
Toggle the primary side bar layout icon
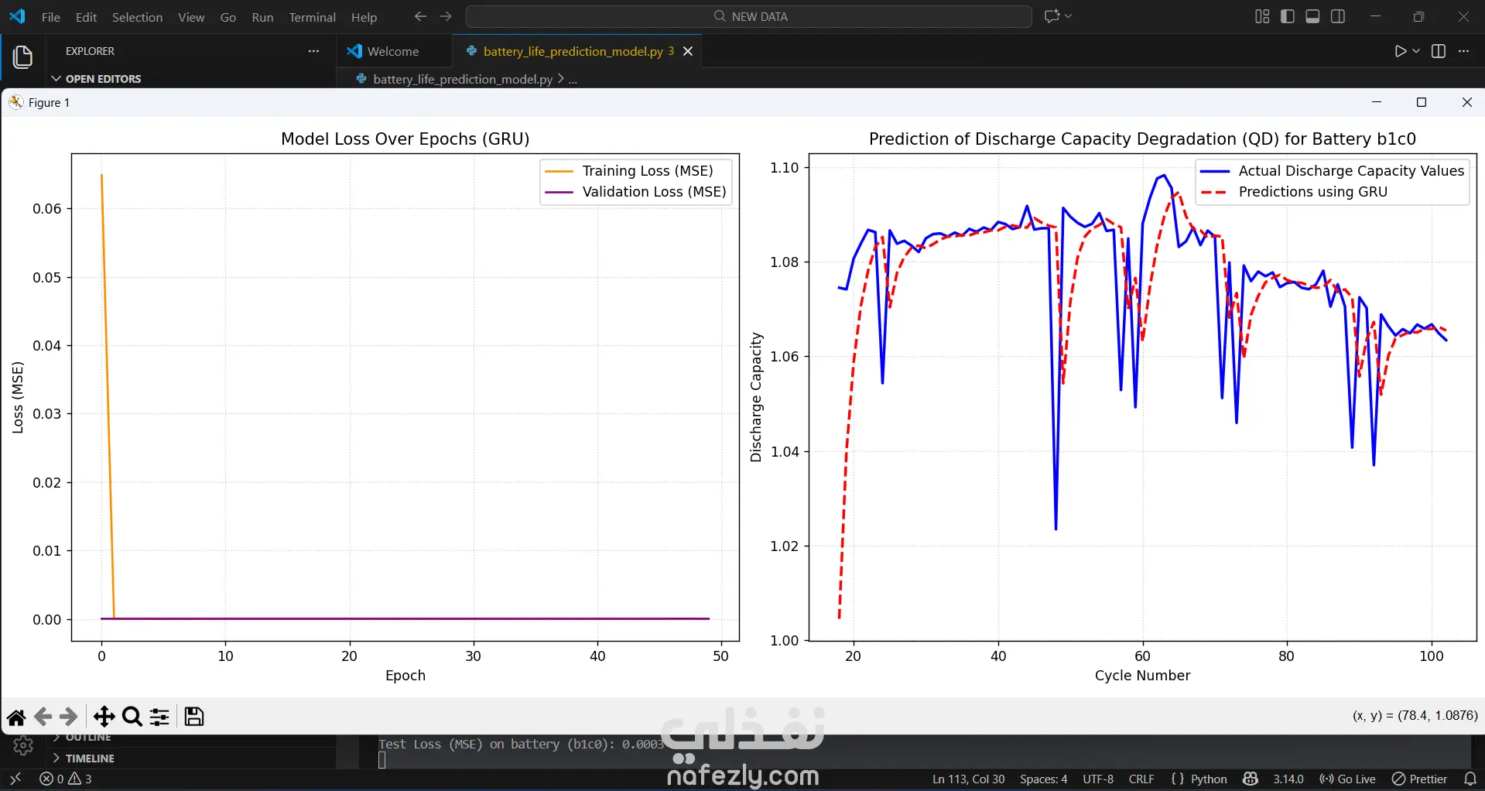(x=1288, y=16)
